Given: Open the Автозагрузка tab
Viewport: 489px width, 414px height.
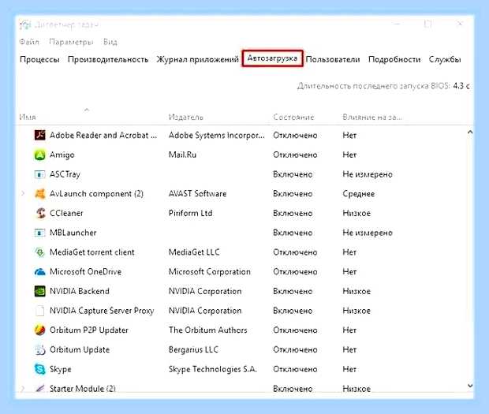Looking at the screenshot, I should 272,58.
